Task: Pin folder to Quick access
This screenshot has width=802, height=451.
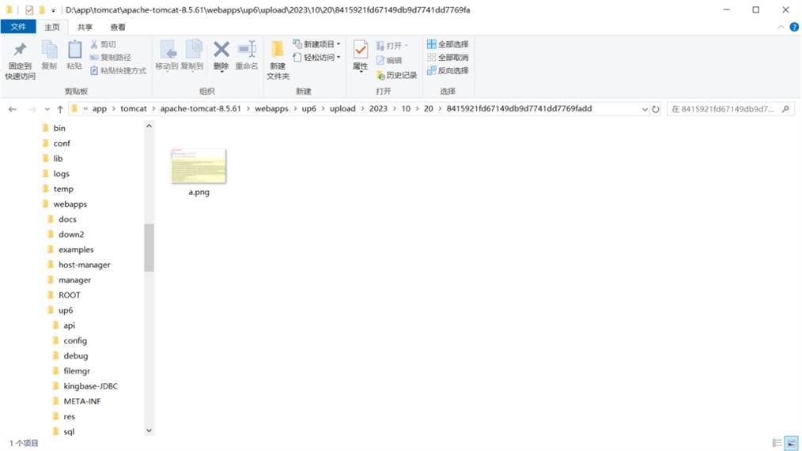Action: pyautogui.click(x=20, y=60)
